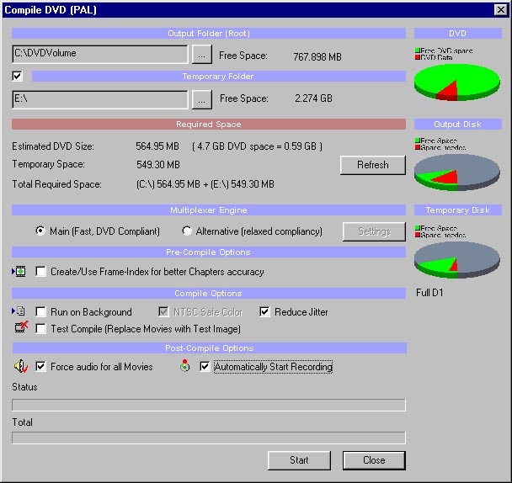Click the Total progress bar
Screen dimensions: 512x483
[209, 438]
